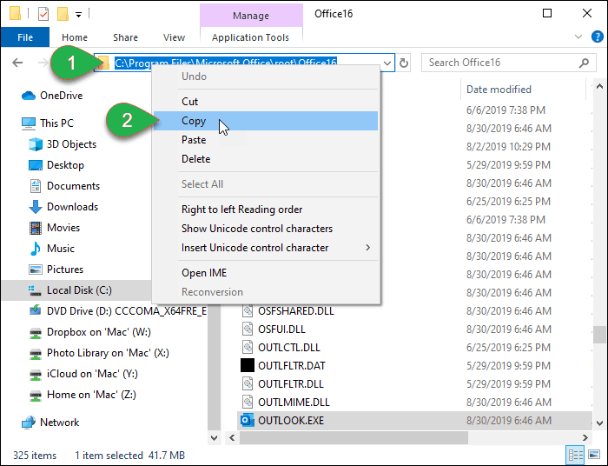The height and width of the screenshot is (466, 608).
Task: Open the View ribbon tab
Action: [174, 37]
